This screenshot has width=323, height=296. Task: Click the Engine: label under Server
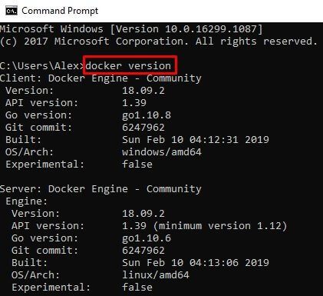pos(27,201)
